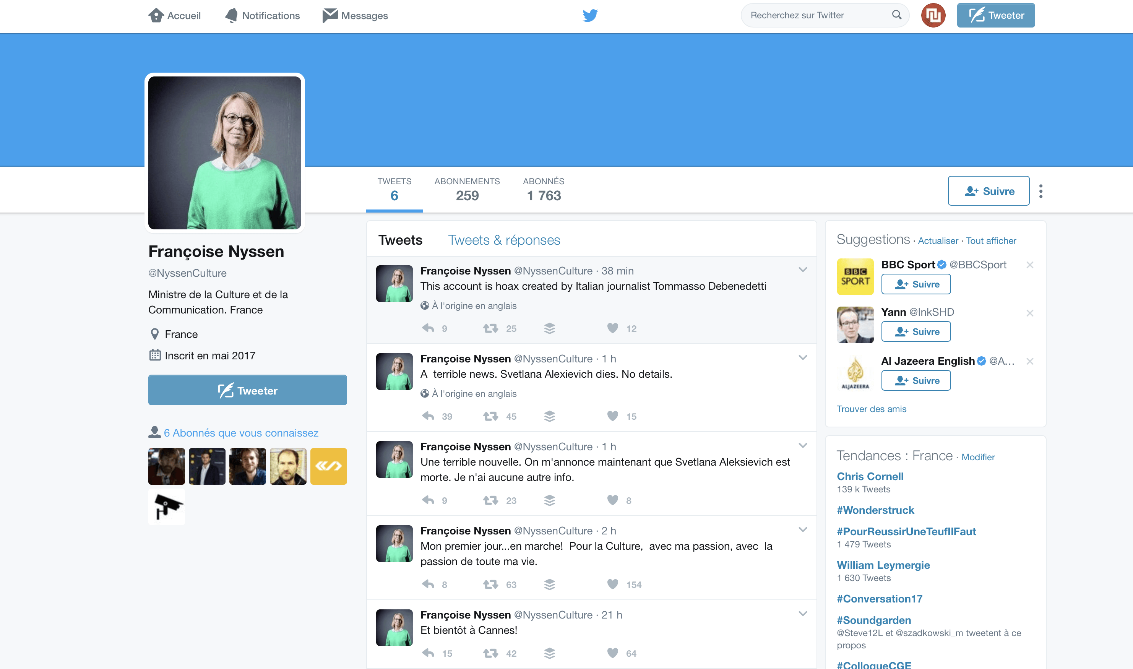1133x669 pixels.
Task: Open the #PourReussirUneTeufIlFaut trend
Action: coord(906,531)
